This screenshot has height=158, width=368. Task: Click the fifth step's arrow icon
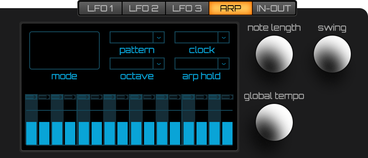click(84, 97)
